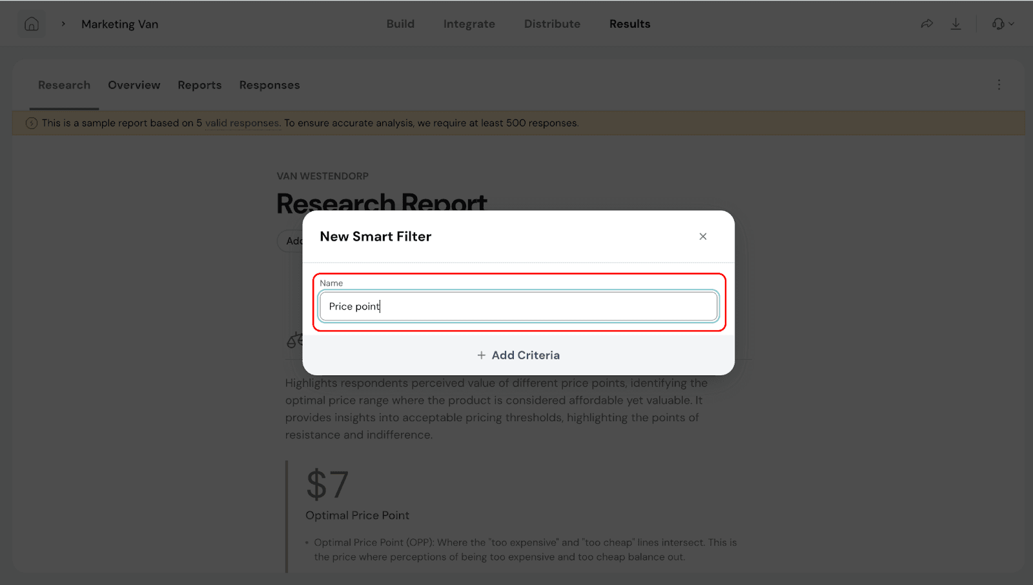Select the Research sub-tab

click(64, 85)
